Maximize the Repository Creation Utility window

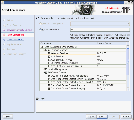[x=129, y=2]
